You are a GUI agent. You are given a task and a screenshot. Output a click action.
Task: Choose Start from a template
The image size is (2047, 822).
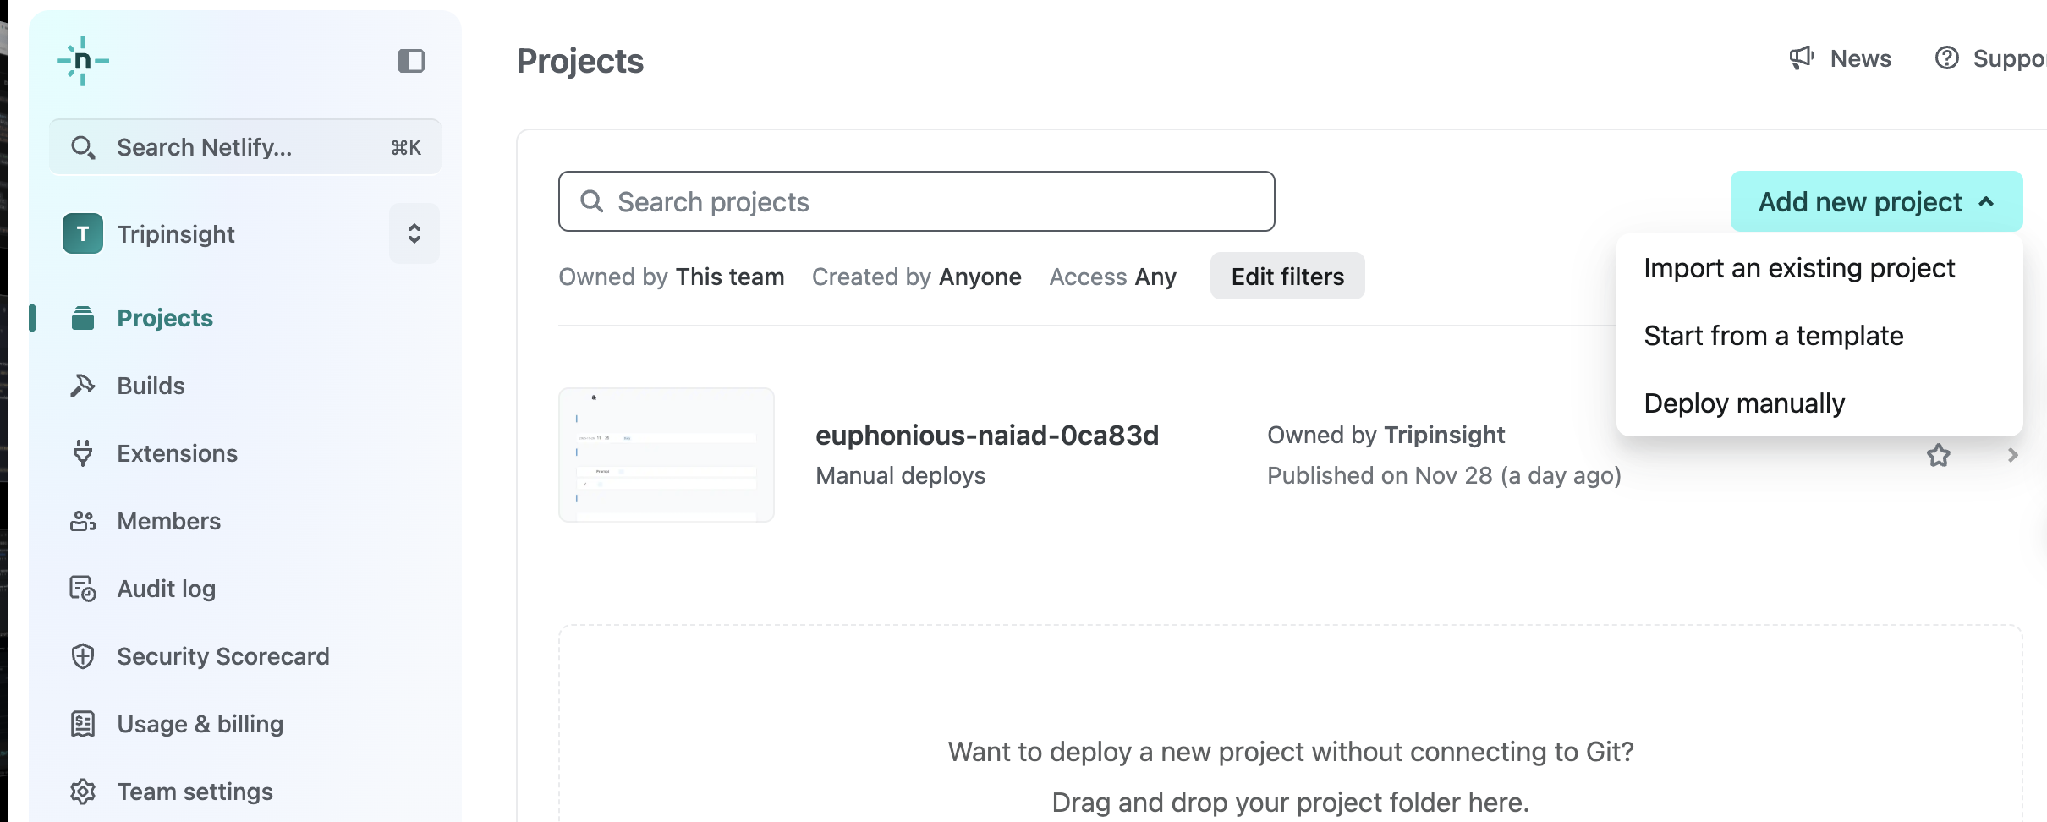1773,336
